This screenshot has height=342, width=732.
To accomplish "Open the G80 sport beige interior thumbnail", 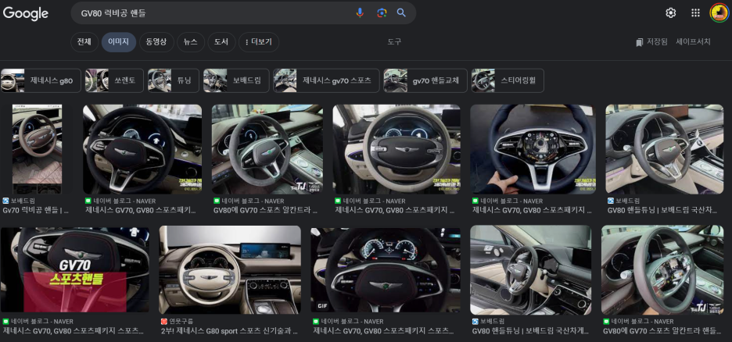I will point(230,270).
